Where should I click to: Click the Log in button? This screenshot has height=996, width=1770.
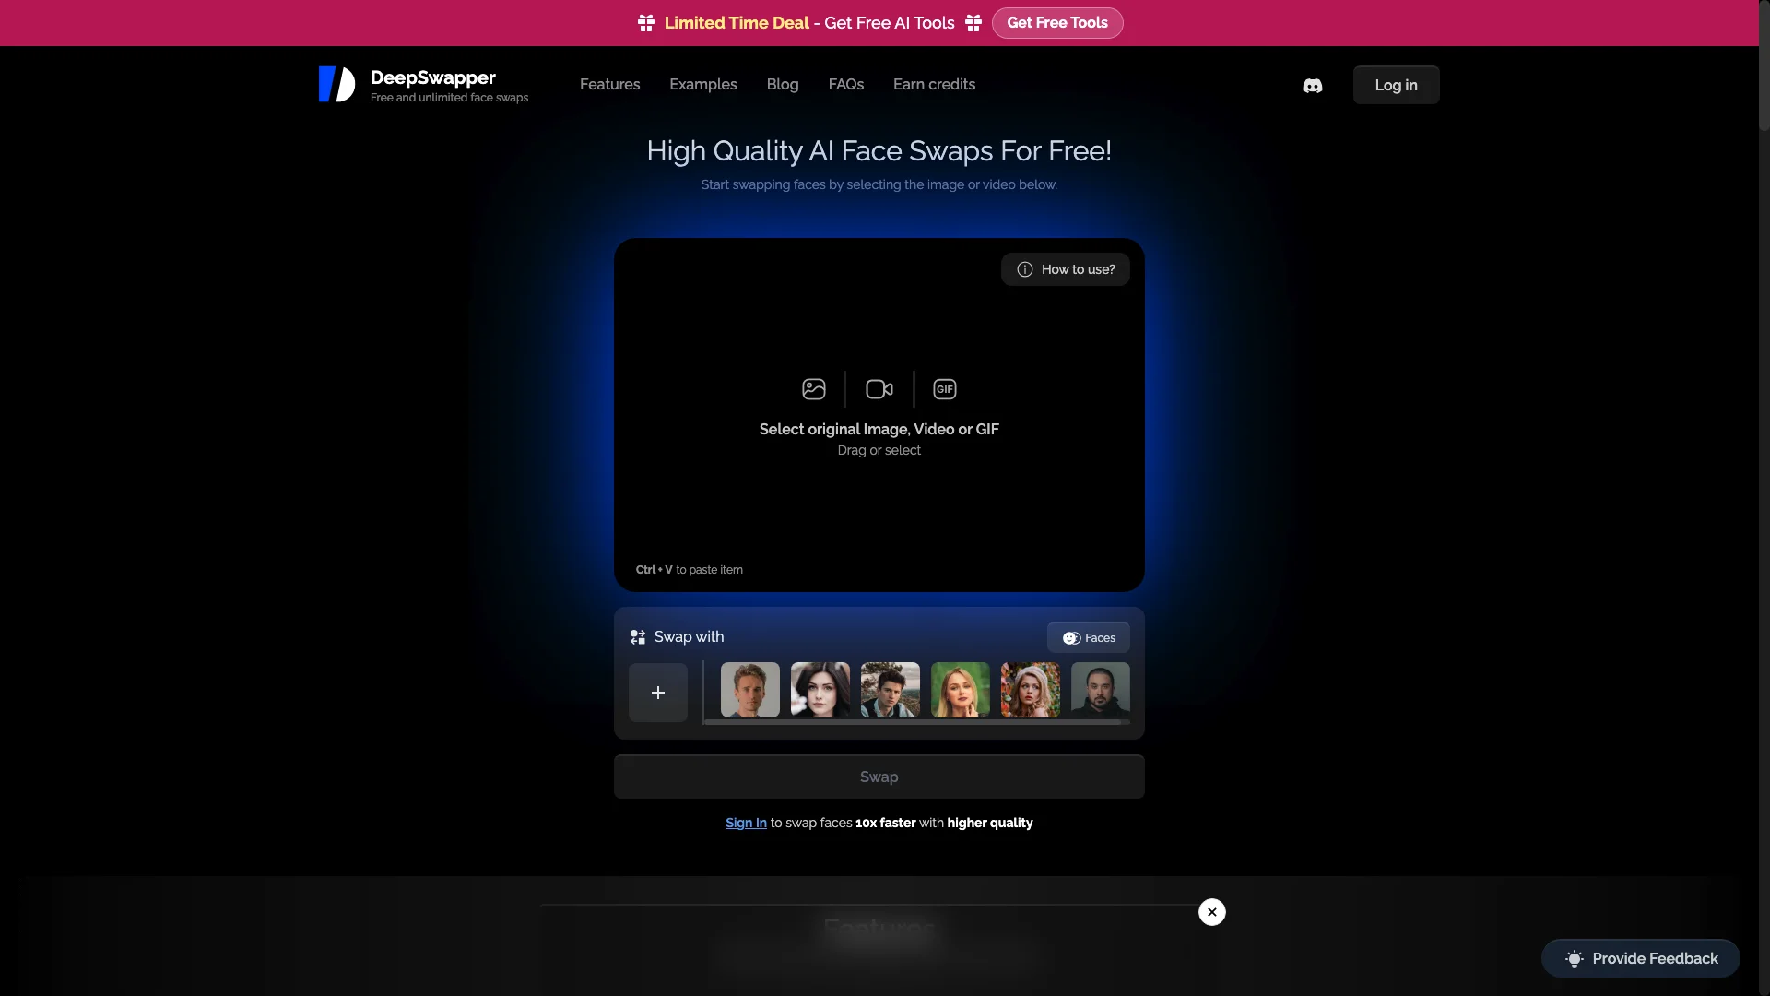(1397, 85)
